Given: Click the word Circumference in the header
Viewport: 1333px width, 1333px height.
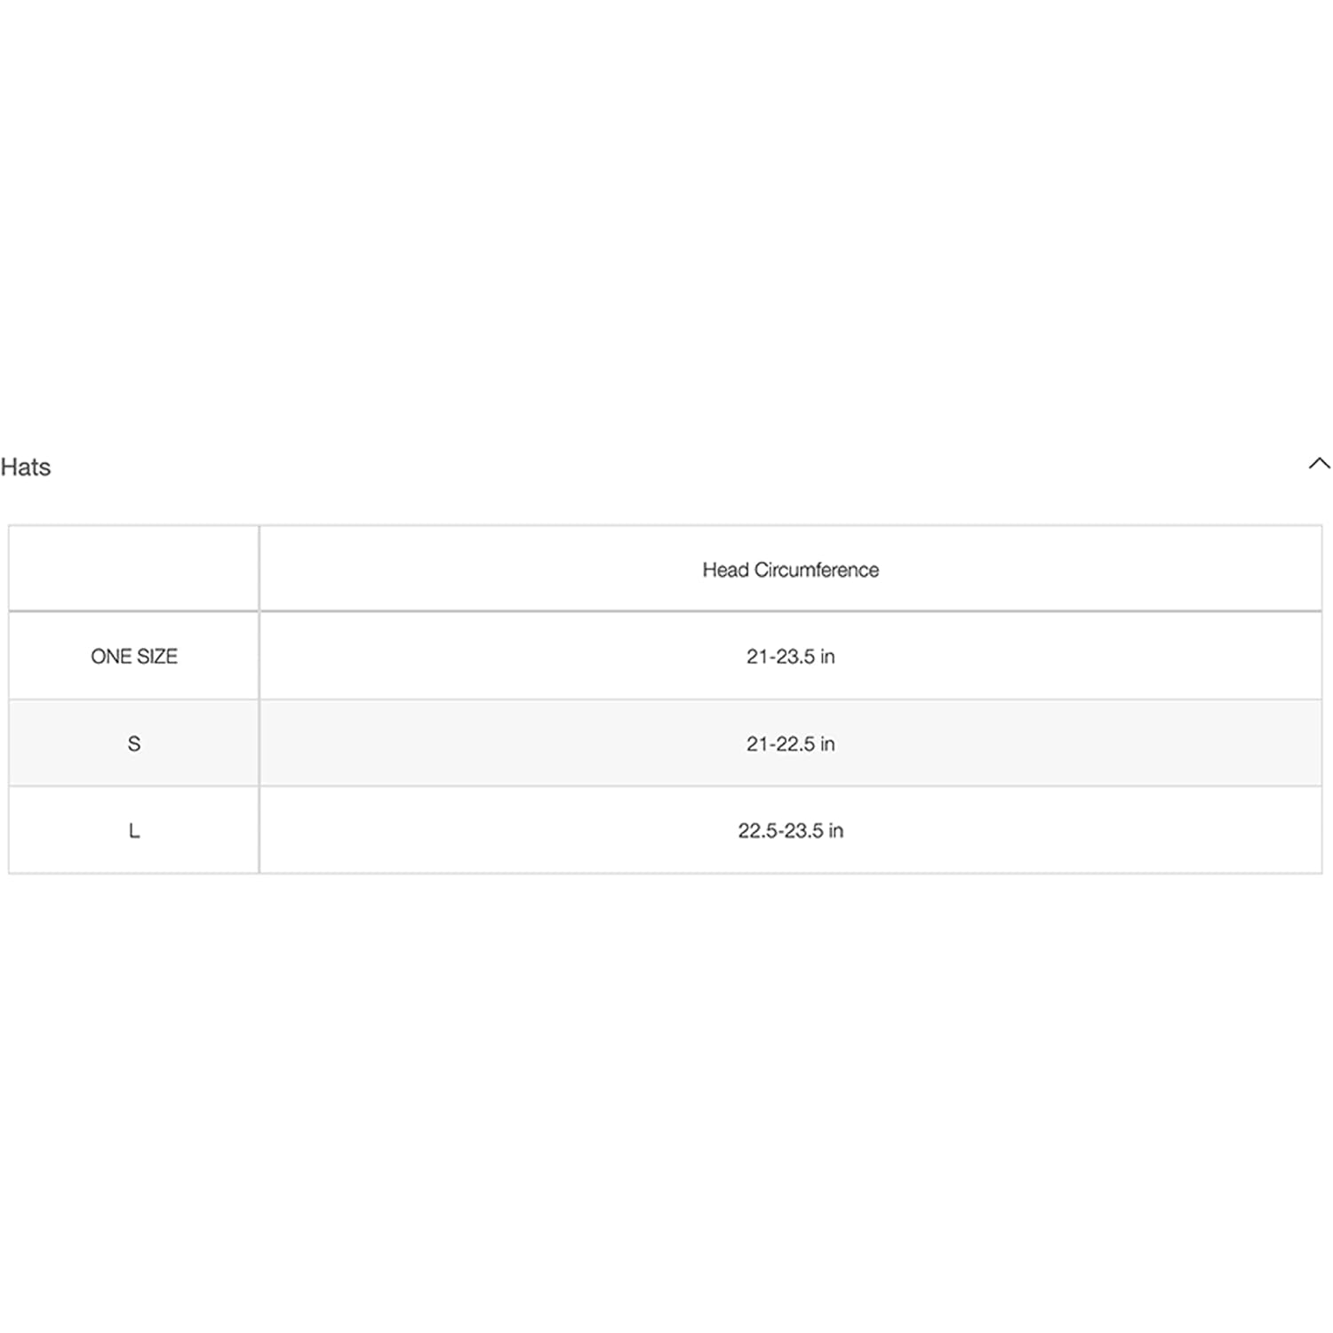Looking at the screenshot, I should (x=816, y=570).
